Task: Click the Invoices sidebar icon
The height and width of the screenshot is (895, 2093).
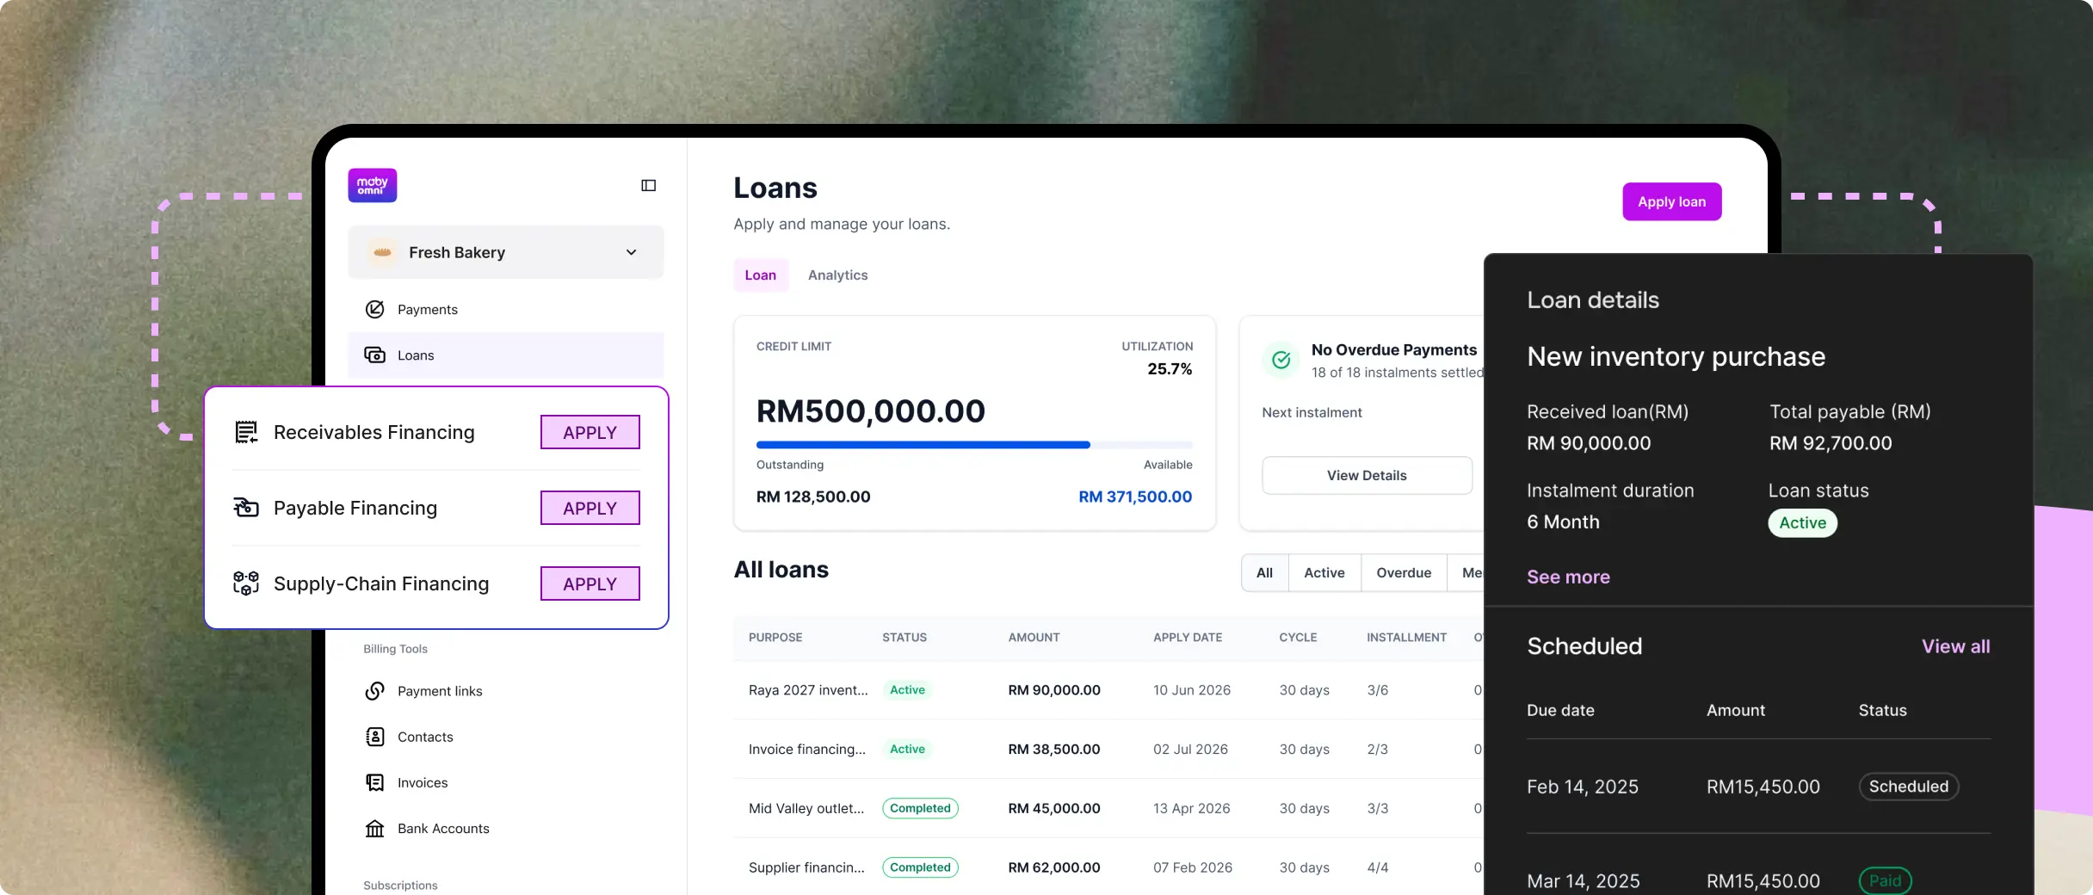Action: [375, 782]
